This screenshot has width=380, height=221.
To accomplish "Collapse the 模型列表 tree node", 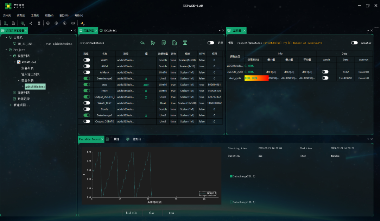I will 11,56.
